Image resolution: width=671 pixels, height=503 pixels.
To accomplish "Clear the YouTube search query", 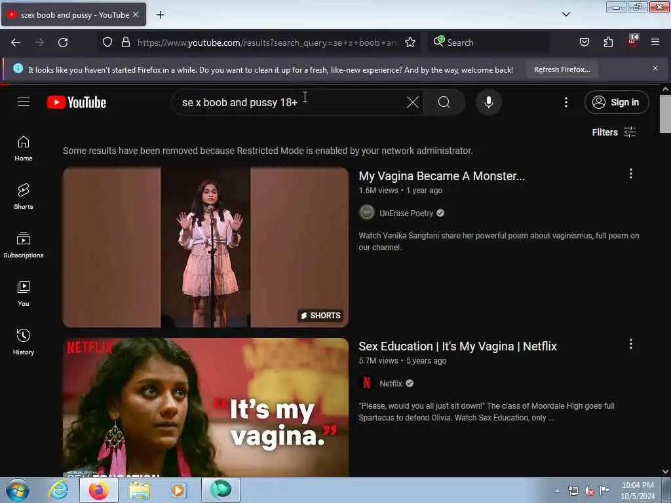I will pos(413,102).
